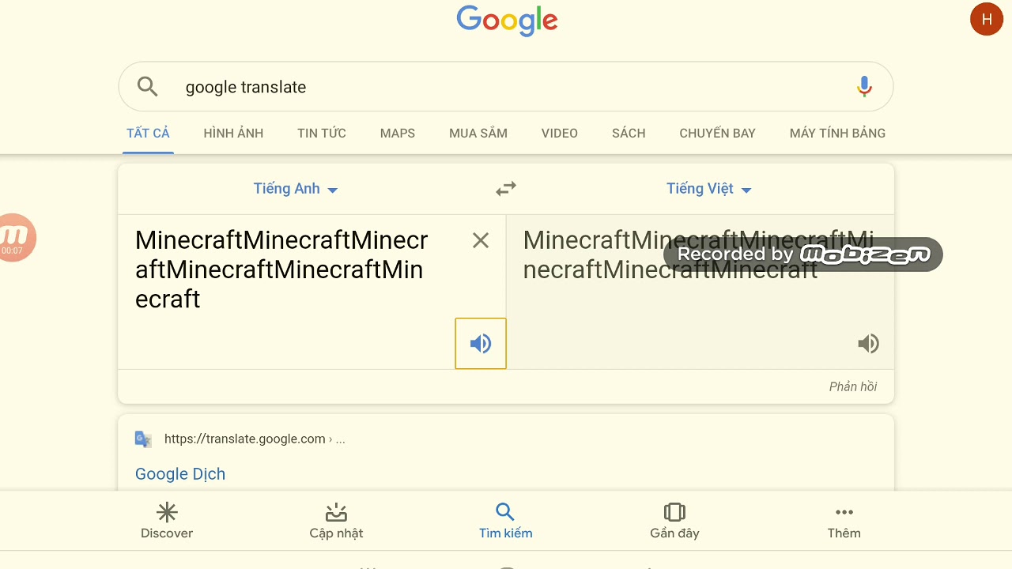Image resolution: width=1012 pixels, height=569 pixels.
Task: Open the MAPS tab
Action: point(398,134)
